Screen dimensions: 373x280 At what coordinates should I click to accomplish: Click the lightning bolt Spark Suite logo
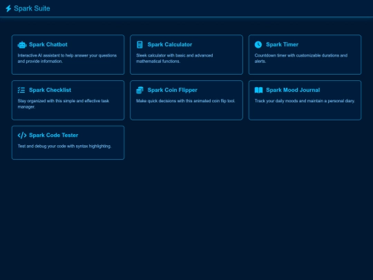tap(8, 8)
